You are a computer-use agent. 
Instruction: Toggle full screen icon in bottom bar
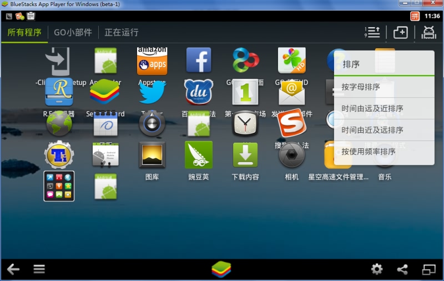point(428,269)
